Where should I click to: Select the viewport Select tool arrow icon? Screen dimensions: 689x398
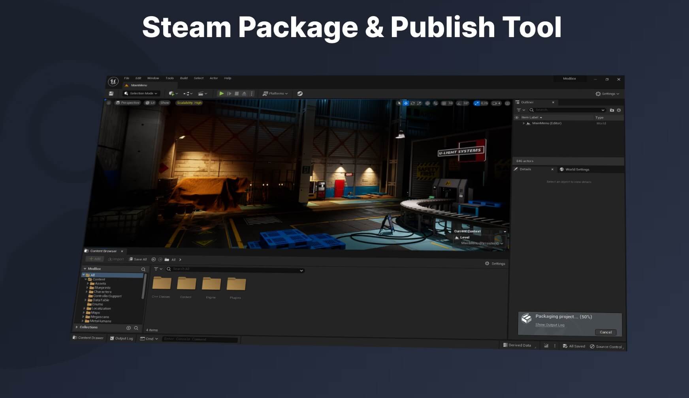[x=399, y=103]
